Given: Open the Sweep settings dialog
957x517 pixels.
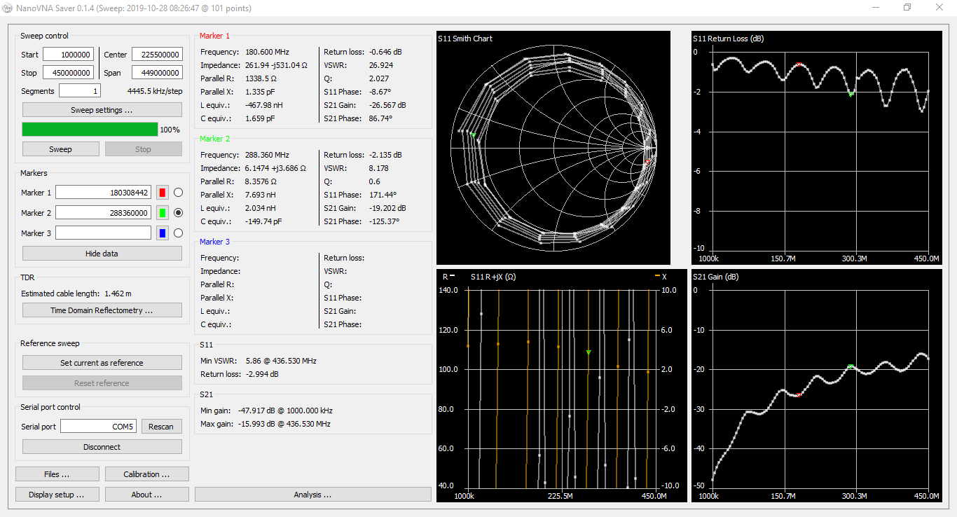Looking at the screenshot, I should [x=102, y=110].
